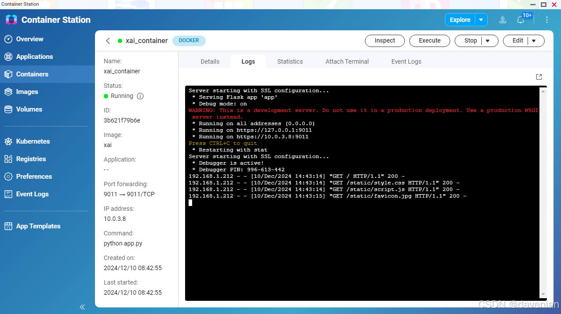Click the log scrollbar down arrow
This screenshot has width=561, height=314.
tap(543, 294)
